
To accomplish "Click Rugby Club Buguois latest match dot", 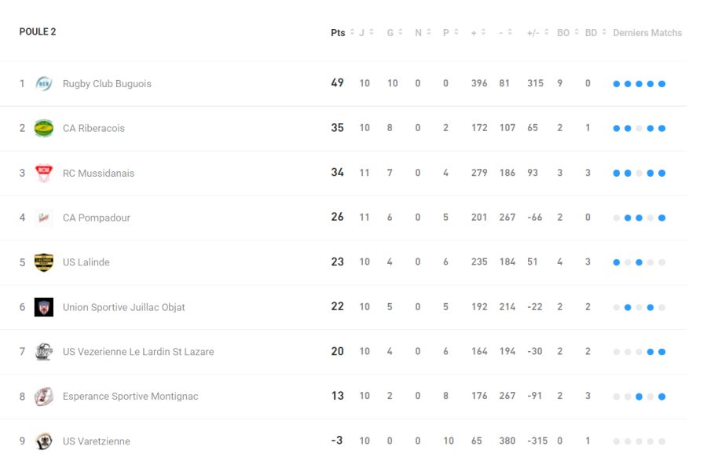I will click(662, 84).
